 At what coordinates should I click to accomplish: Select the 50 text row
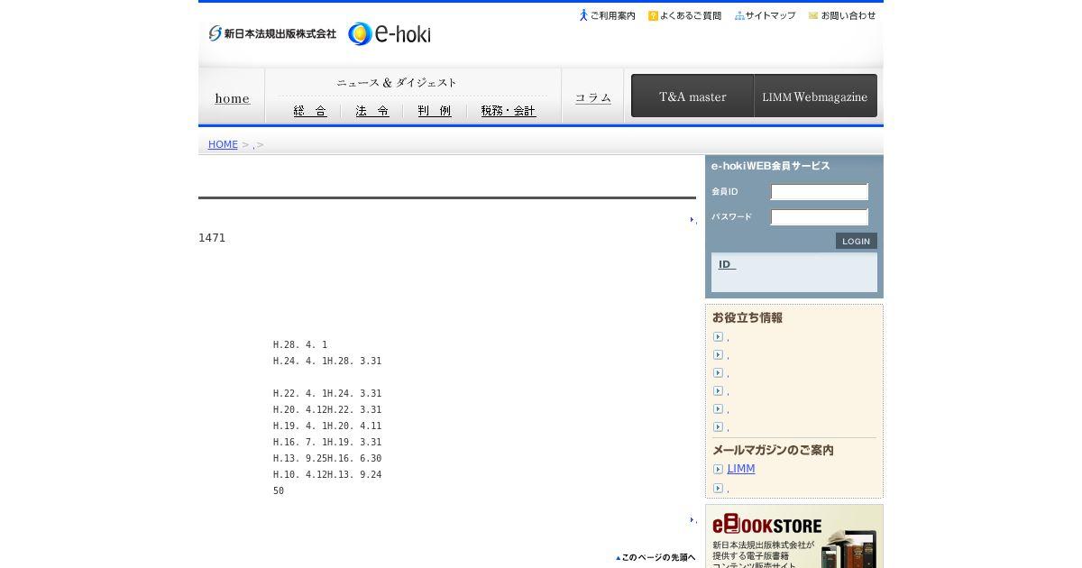[x=279, y=490]
